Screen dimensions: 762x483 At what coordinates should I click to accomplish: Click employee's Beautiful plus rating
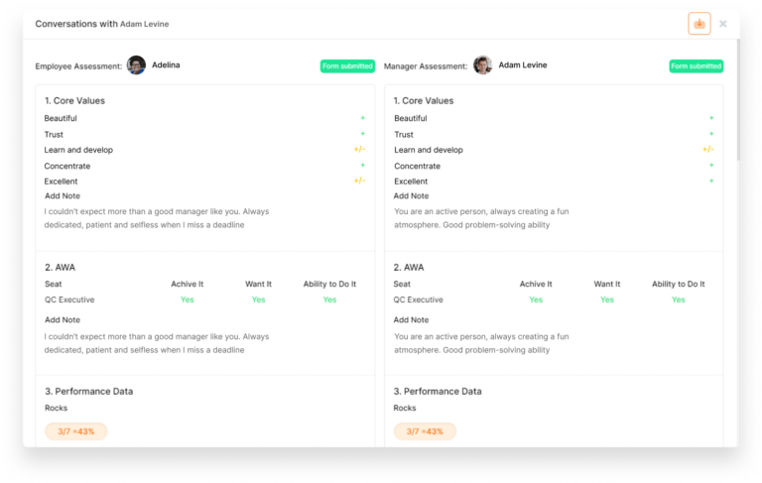click(362, 118)
